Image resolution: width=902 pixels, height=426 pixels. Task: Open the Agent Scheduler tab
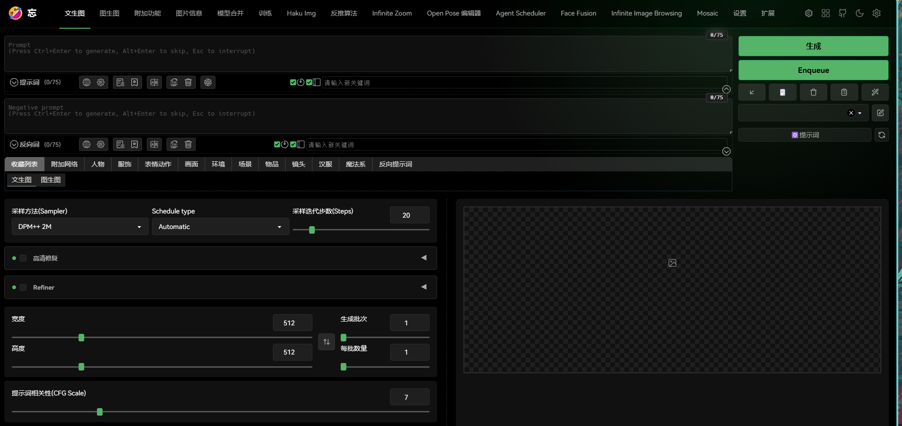click(x=521, y=13)
